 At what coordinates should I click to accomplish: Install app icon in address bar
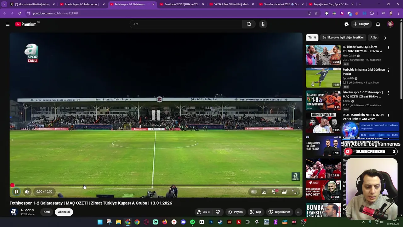click(x=309, y=13)
